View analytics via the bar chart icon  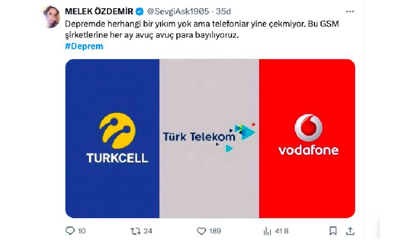tap(267, 231)
